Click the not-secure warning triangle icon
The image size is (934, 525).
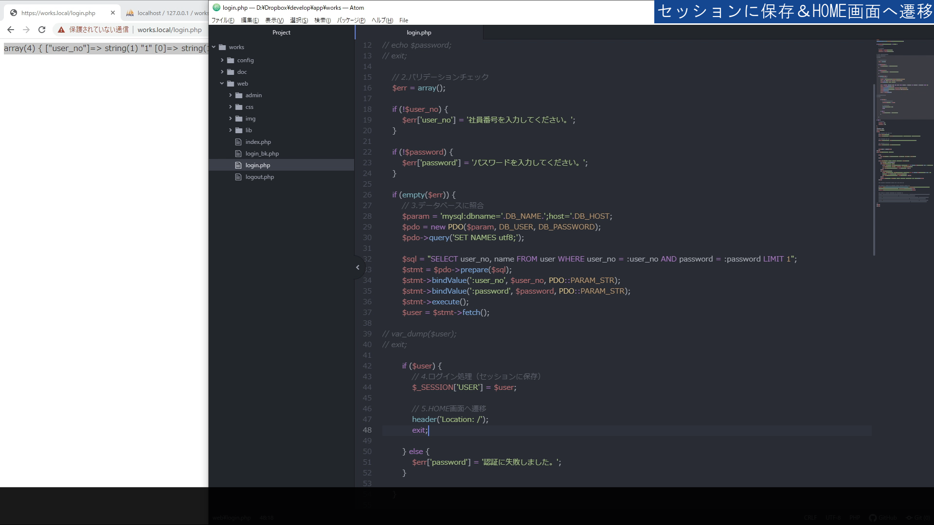tap(61, 30)
